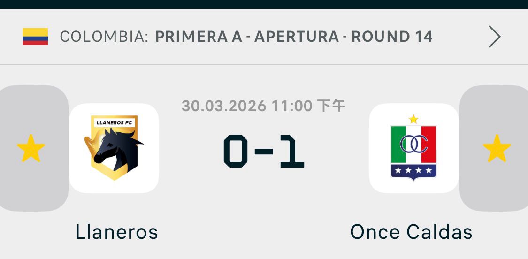Click the four white stars on Once Caldas crest
The width and height of the screenshot is (528, 259).
(x=413, y=170)
